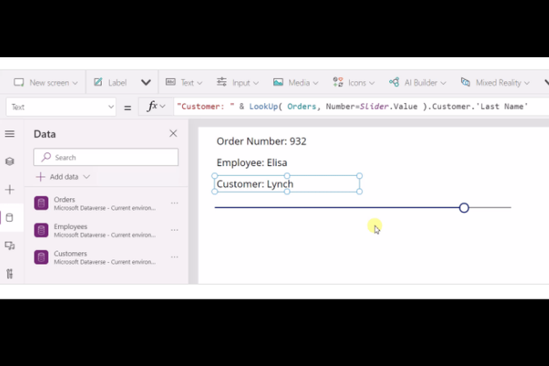Click the slider handle on canvas
The width and height of the screenshot is (549, 366).
coord(464,208)
